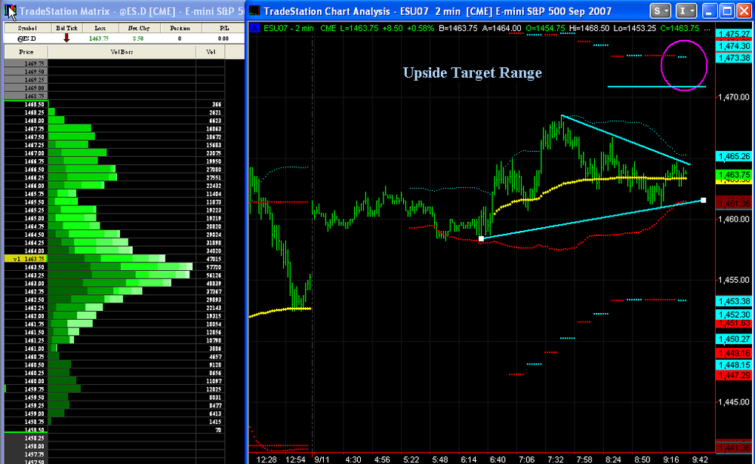Maximize the Chart Analysis window
Image resolution: width=755 pixels, height=464 pixels.
[727, 11]
